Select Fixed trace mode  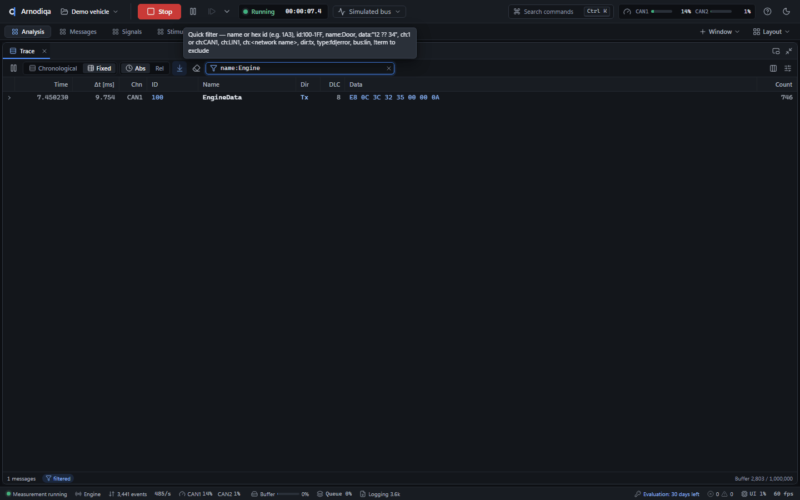tap(99, 68)
